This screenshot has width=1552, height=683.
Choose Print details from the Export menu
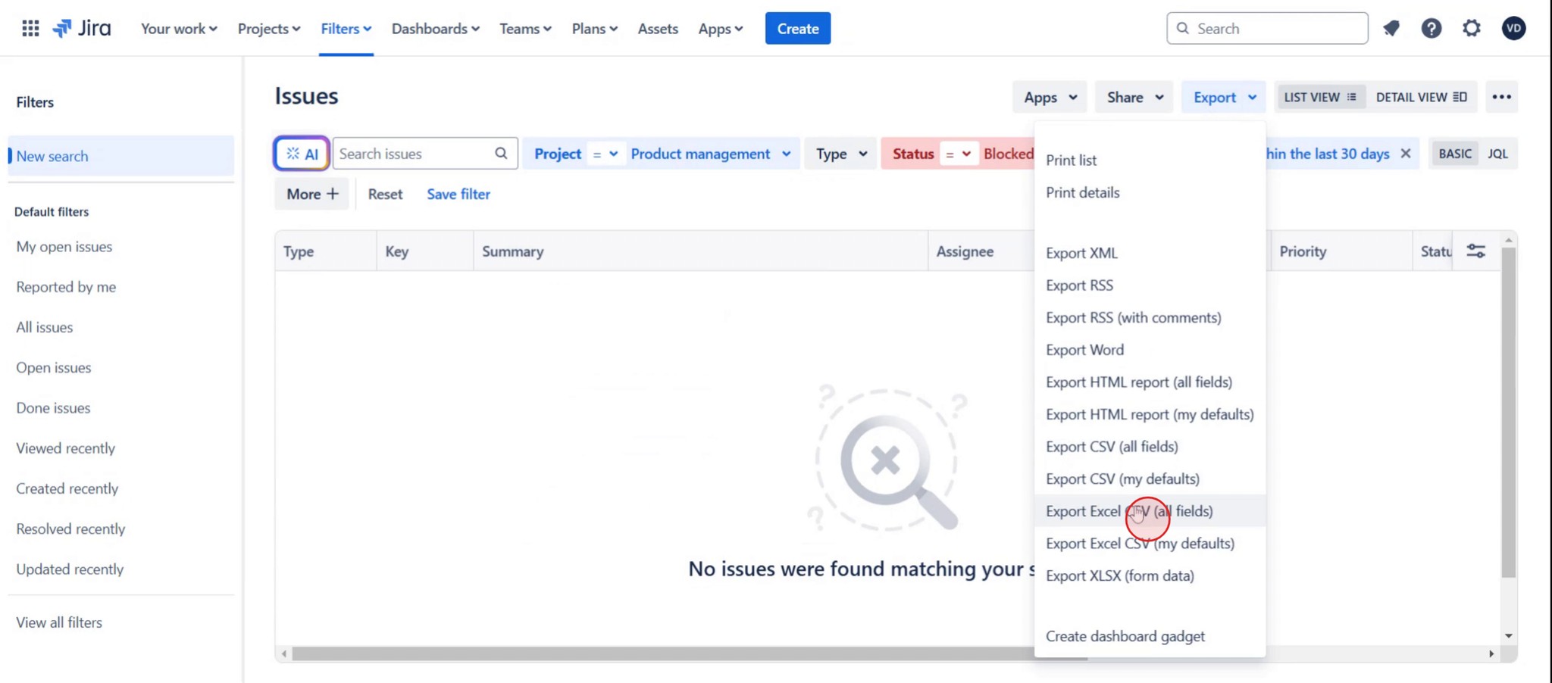pyautogui.click(x=1082, y=192)
